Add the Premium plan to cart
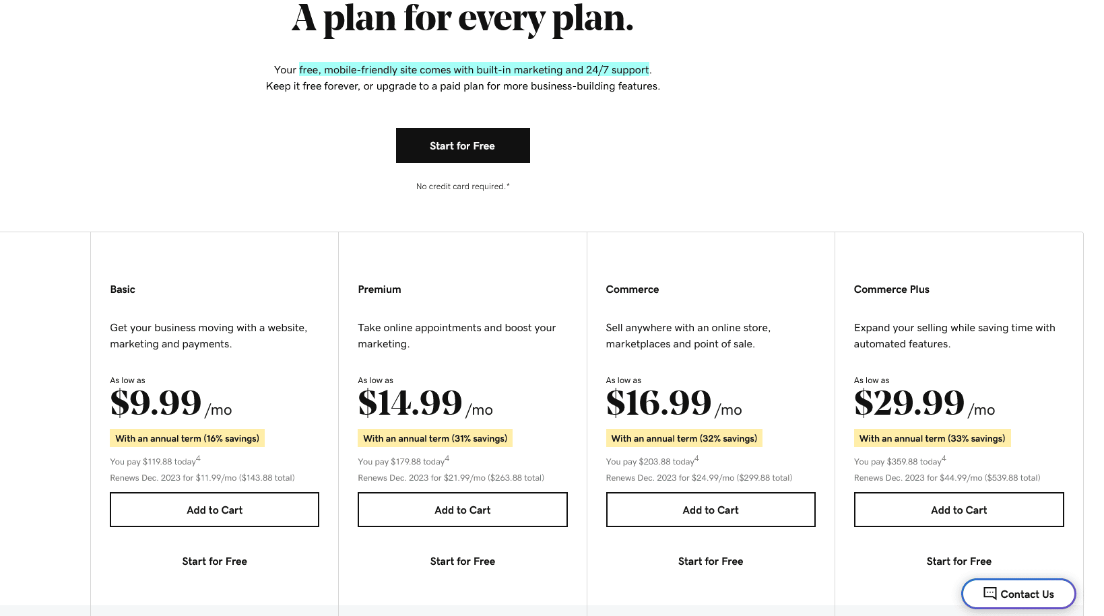This screenshot has width=1104, height=616. click(462, 510)
